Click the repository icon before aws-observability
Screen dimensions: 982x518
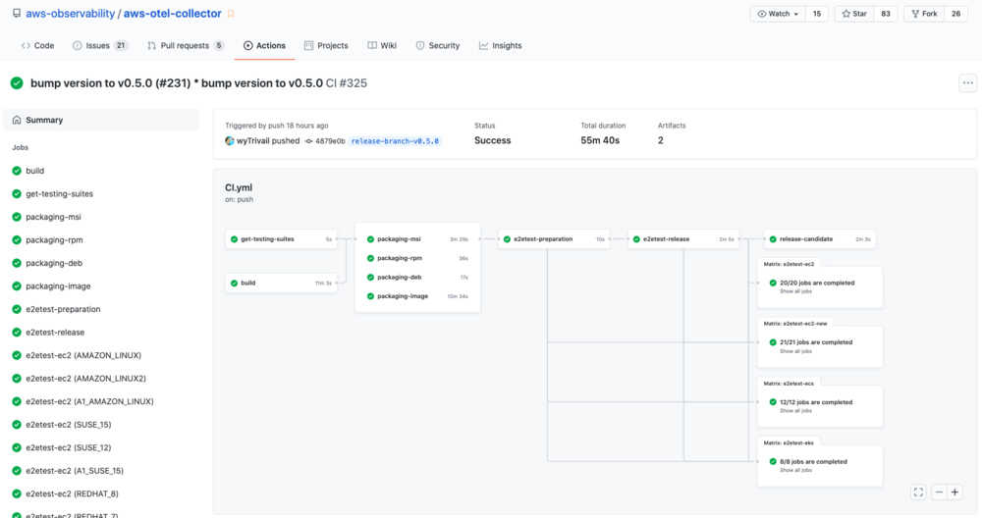[17, 13]
